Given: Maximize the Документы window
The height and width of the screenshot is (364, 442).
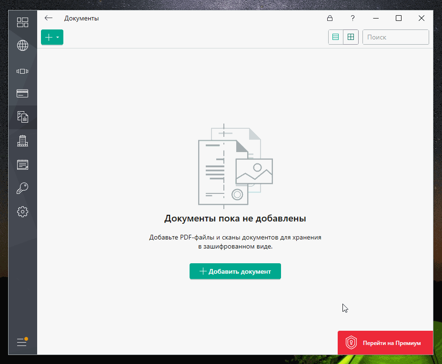Looking at the screenshot, I should pos(399,18).
